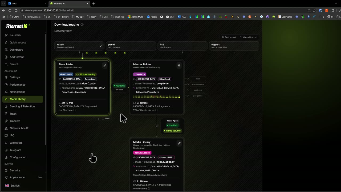The image size is (341, 192).
Task: Edit the watch directory pencil icon
Action: click(101, 46)
